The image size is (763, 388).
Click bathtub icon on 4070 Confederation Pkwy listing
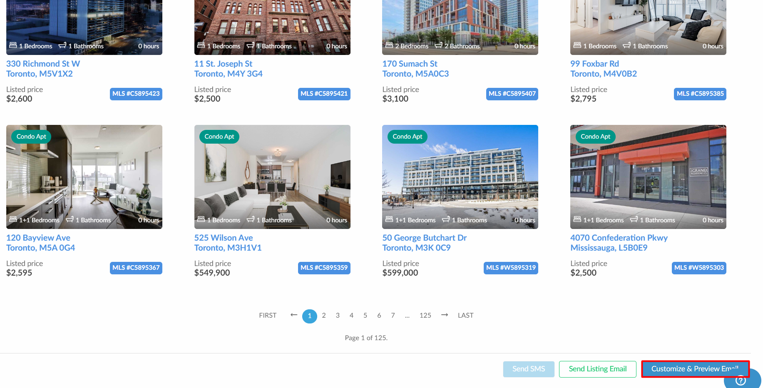(634, 219)
